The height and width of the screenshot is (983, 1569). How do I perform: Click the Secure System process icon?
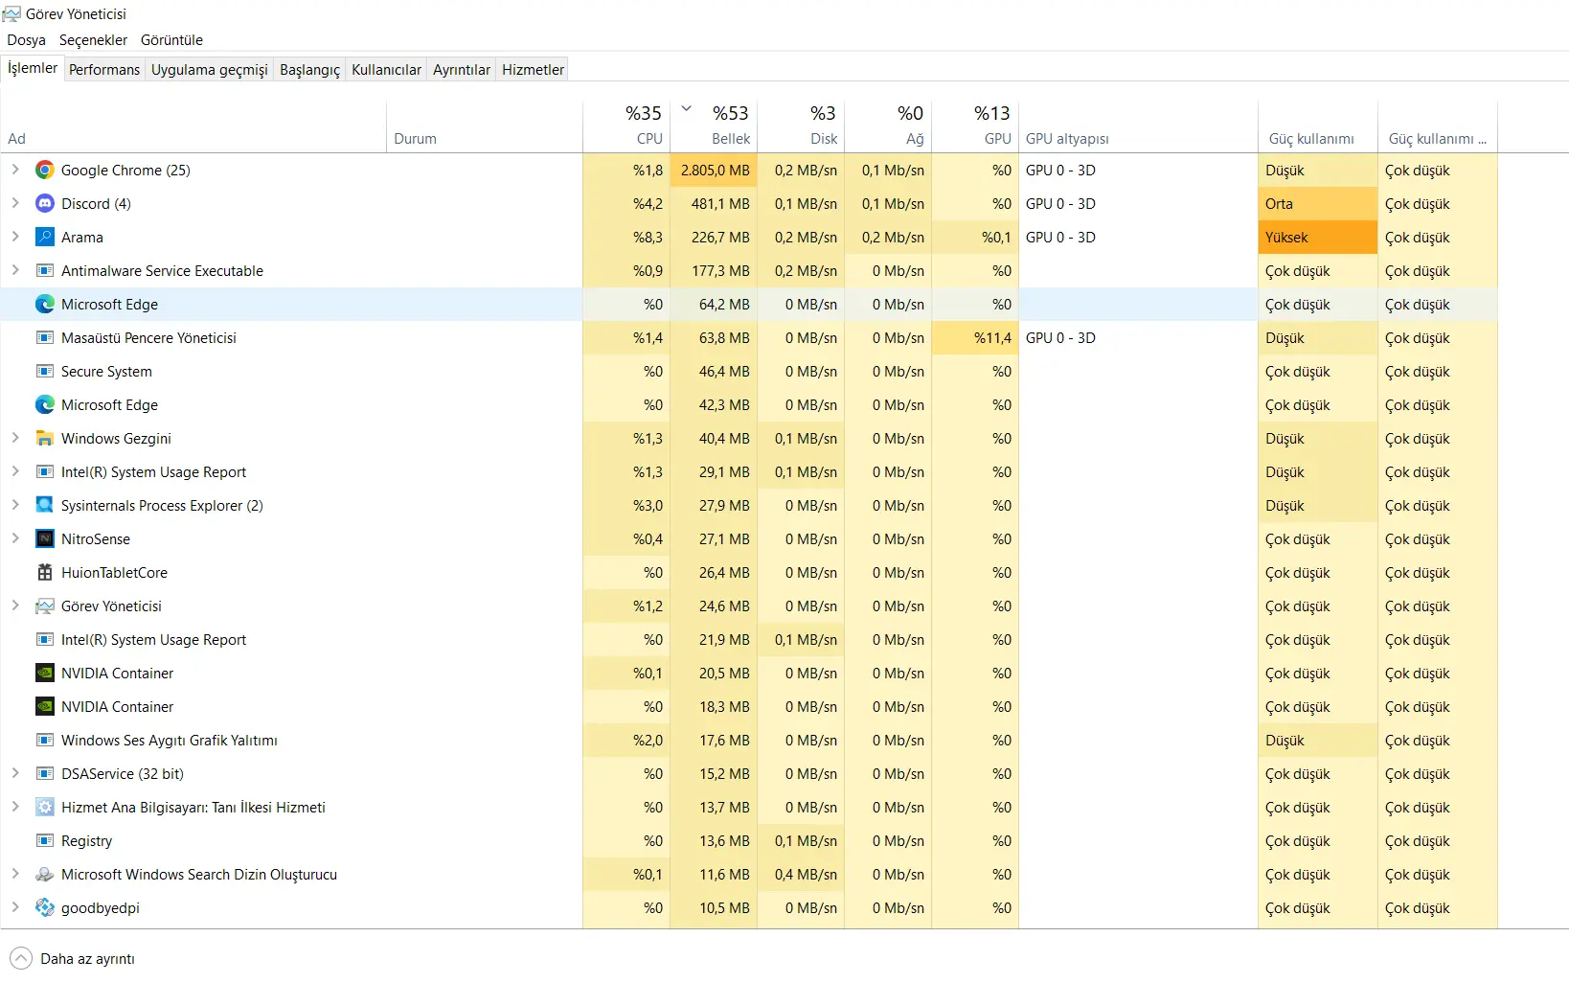pos(44,372)
